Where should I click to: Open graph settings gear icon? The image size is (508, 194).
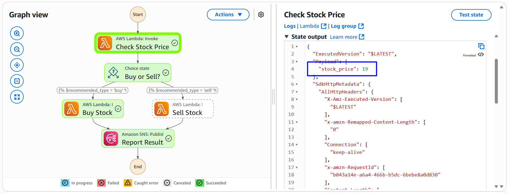pos(261,15)
